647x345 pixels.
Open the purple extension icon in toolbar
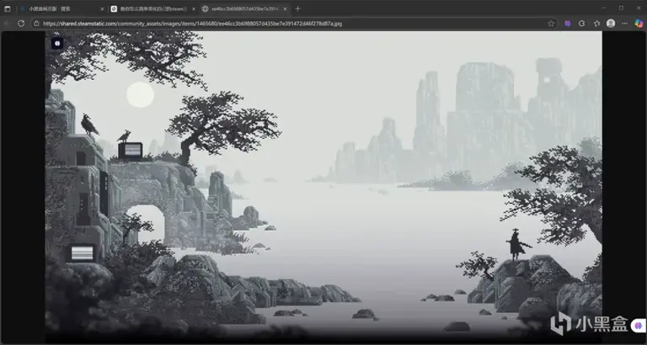(x=568, y=24)
